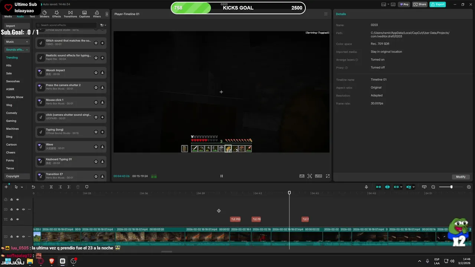Toggle auto snapping in the timeline

point(387,187)
